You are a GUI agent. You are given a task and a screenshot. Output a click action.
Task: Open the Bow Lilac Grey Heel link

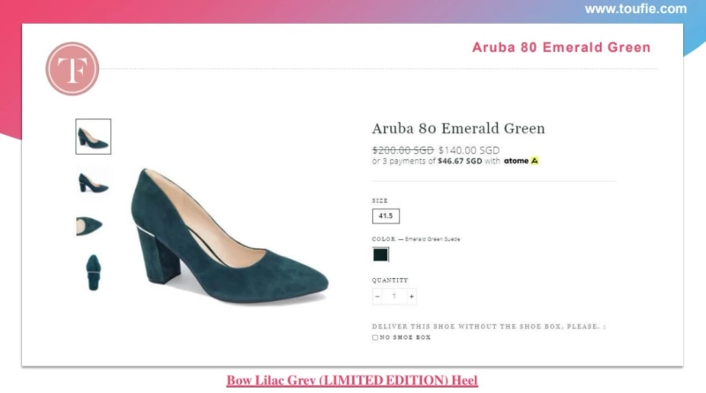pyautogui.click(x=352, y=381)
